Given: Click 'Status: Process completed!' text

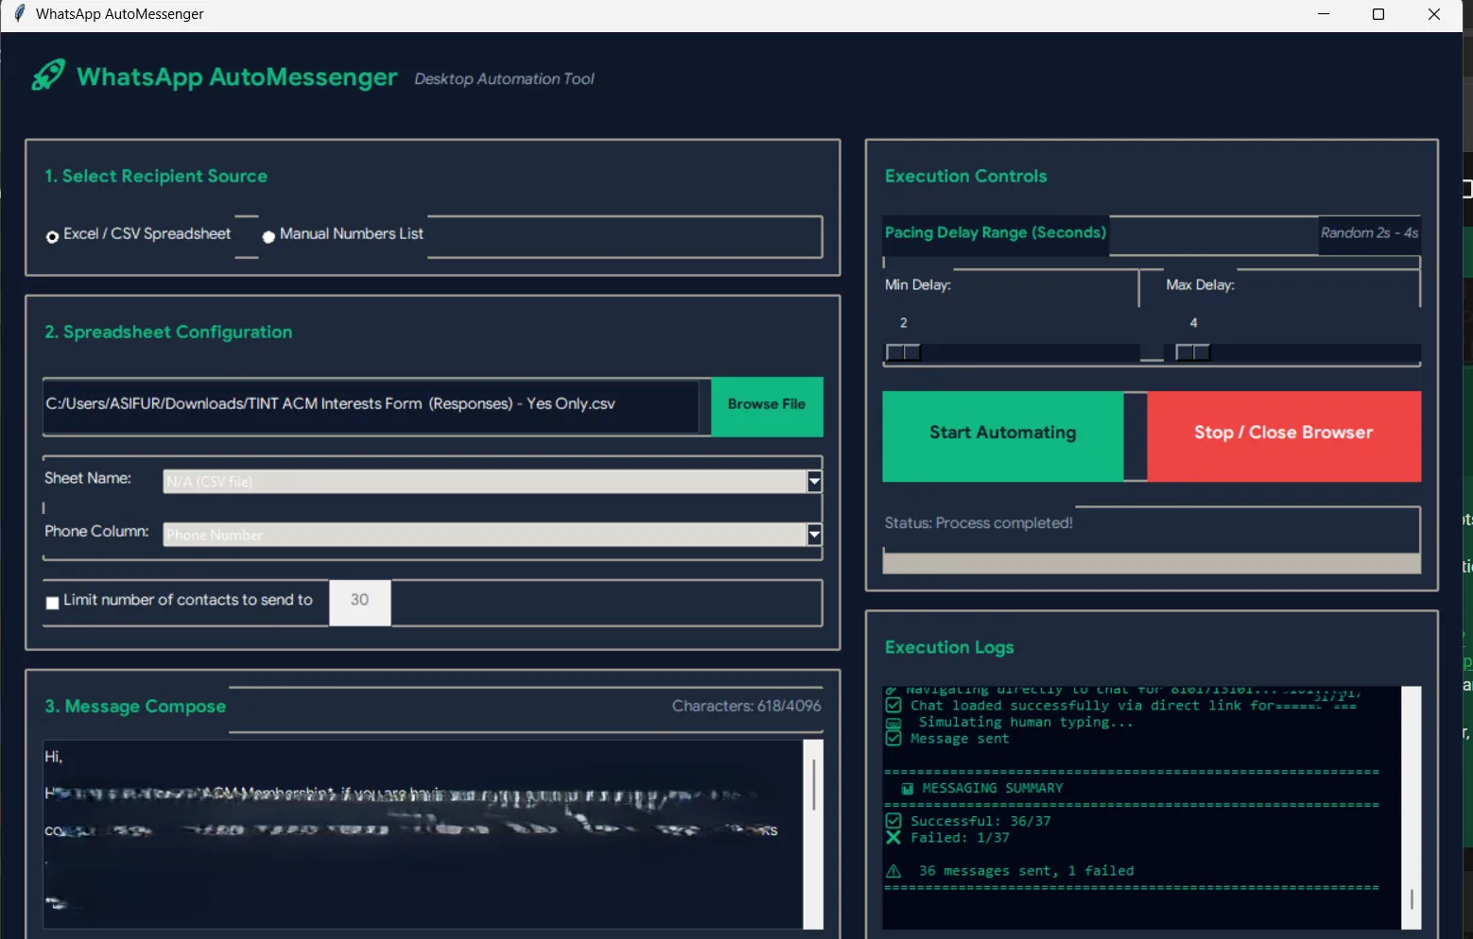Looking at the screenshot, I should coord(979,522).
